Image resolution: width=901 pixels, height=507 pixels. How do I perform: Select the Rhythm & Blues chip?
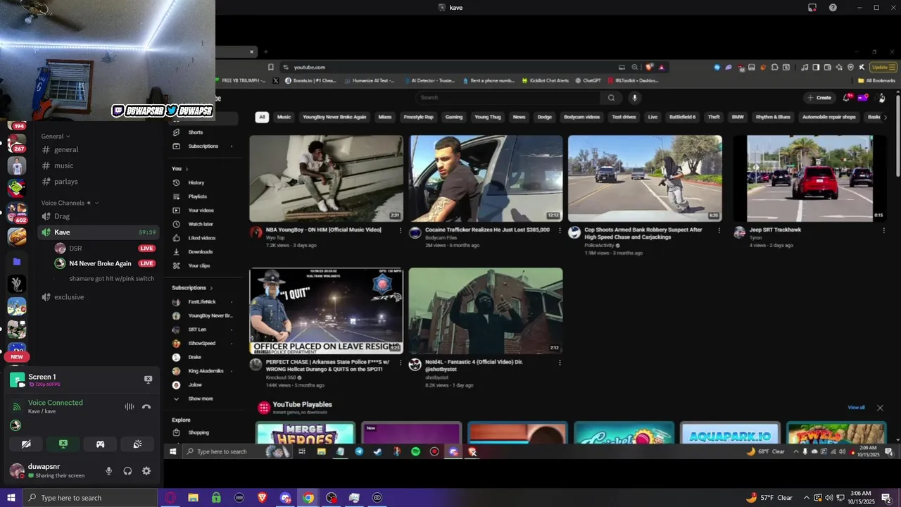(x=773, y=117)
